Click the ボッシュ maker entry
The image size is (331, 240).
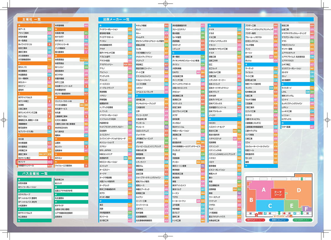[x=261, y=61]
